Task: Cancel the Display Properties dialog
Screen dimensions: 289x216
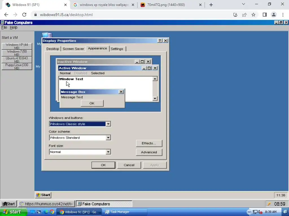Action: pos(129,165)
